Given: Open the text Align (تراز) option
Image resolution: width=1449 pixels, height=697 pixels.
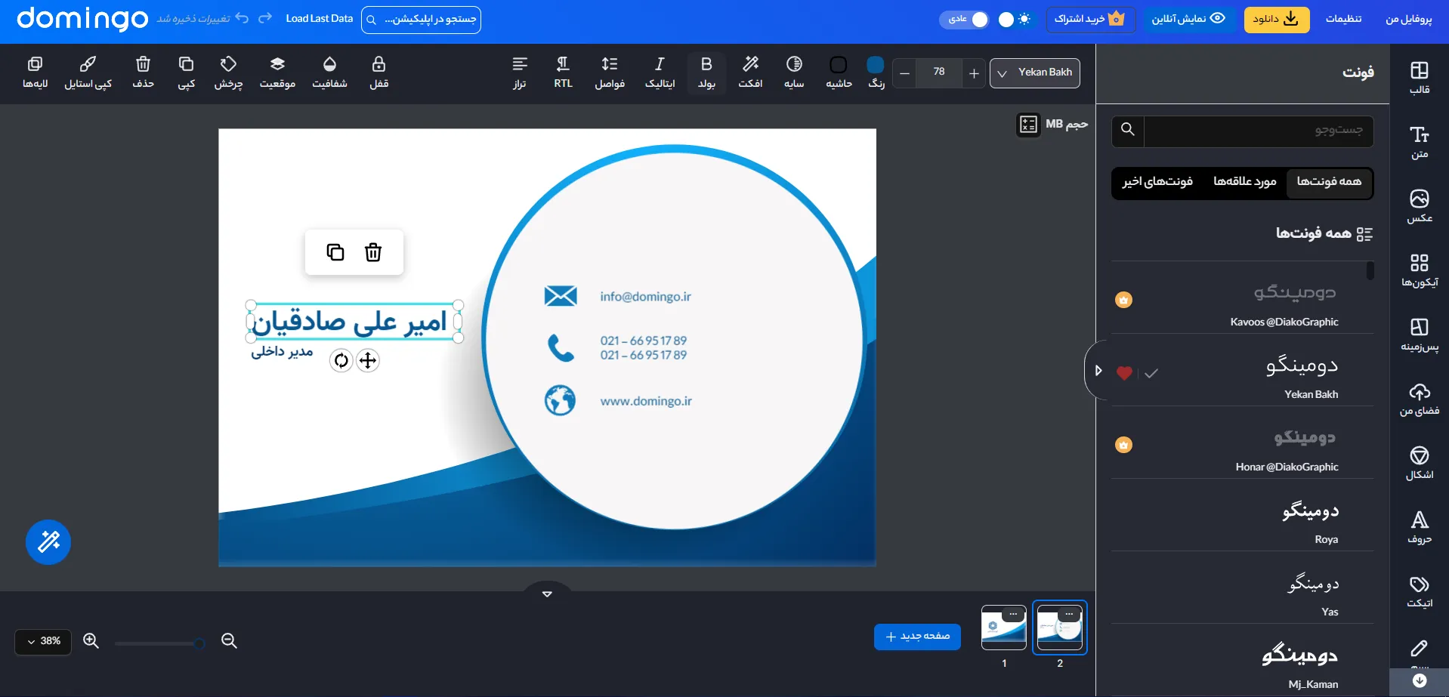Looking at the screenshot, I should [520, 72].
